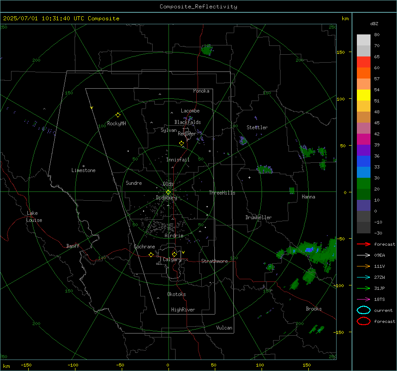Click the Strathmore label
397x371 pixels.
click(214, 261)
